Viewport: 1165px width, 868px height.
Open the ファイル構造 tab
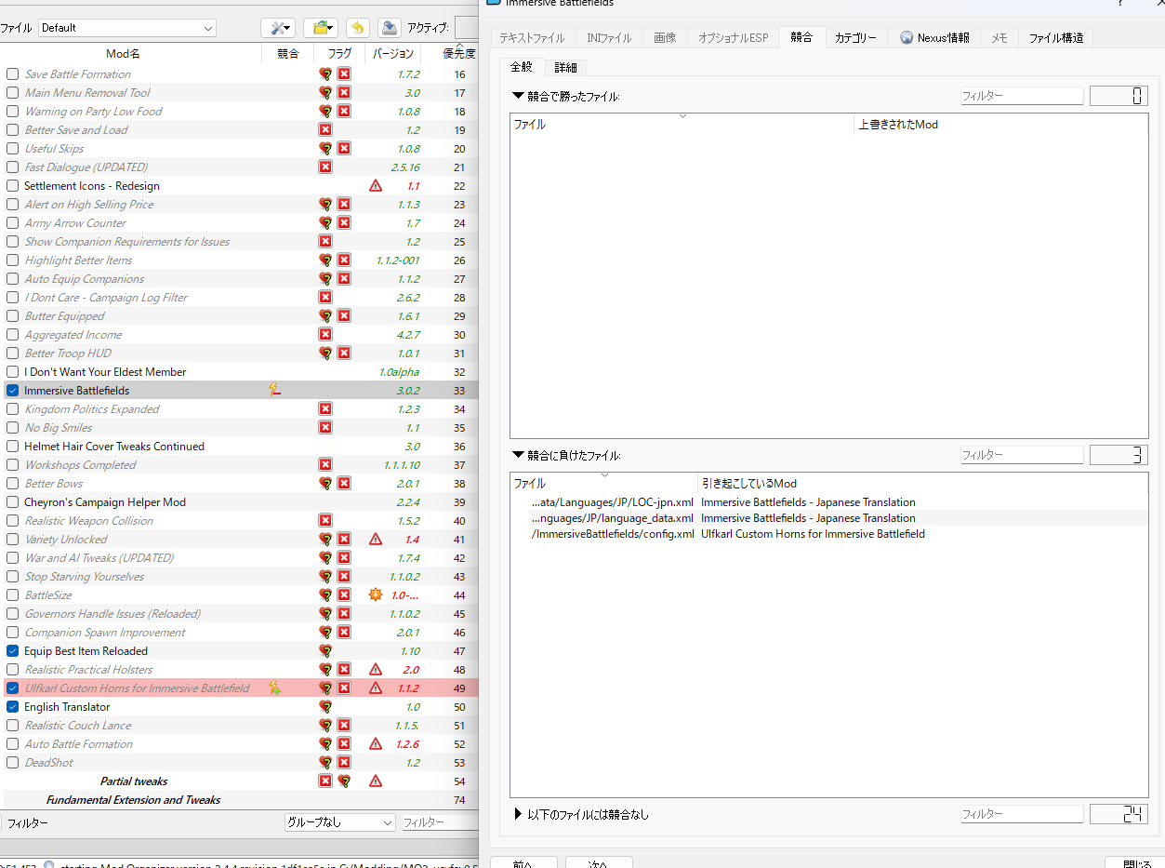[x=1055, y=38]
